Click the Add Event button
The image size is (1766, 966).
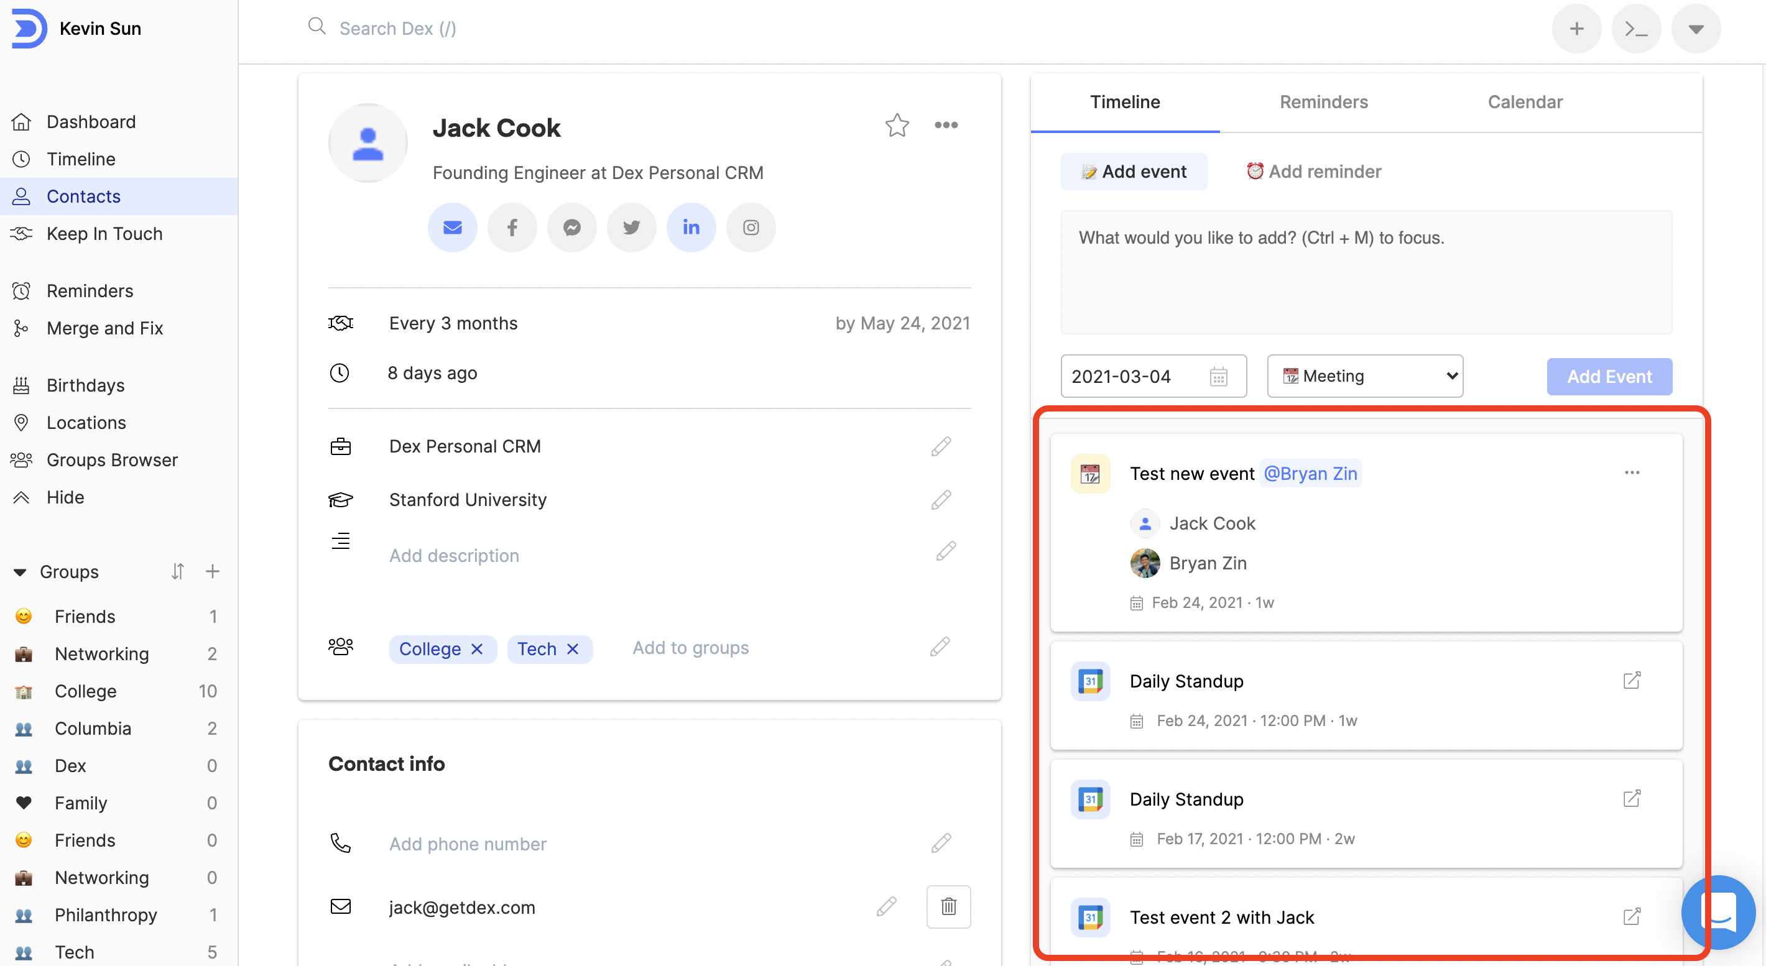tap(1609, 376)
